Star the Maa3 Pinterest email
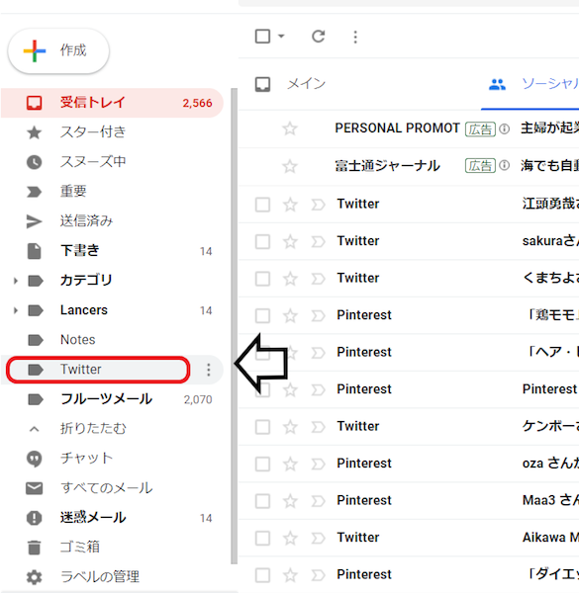Image resolution: width=579 pixels, height=593 pixels. coord(290,501)
